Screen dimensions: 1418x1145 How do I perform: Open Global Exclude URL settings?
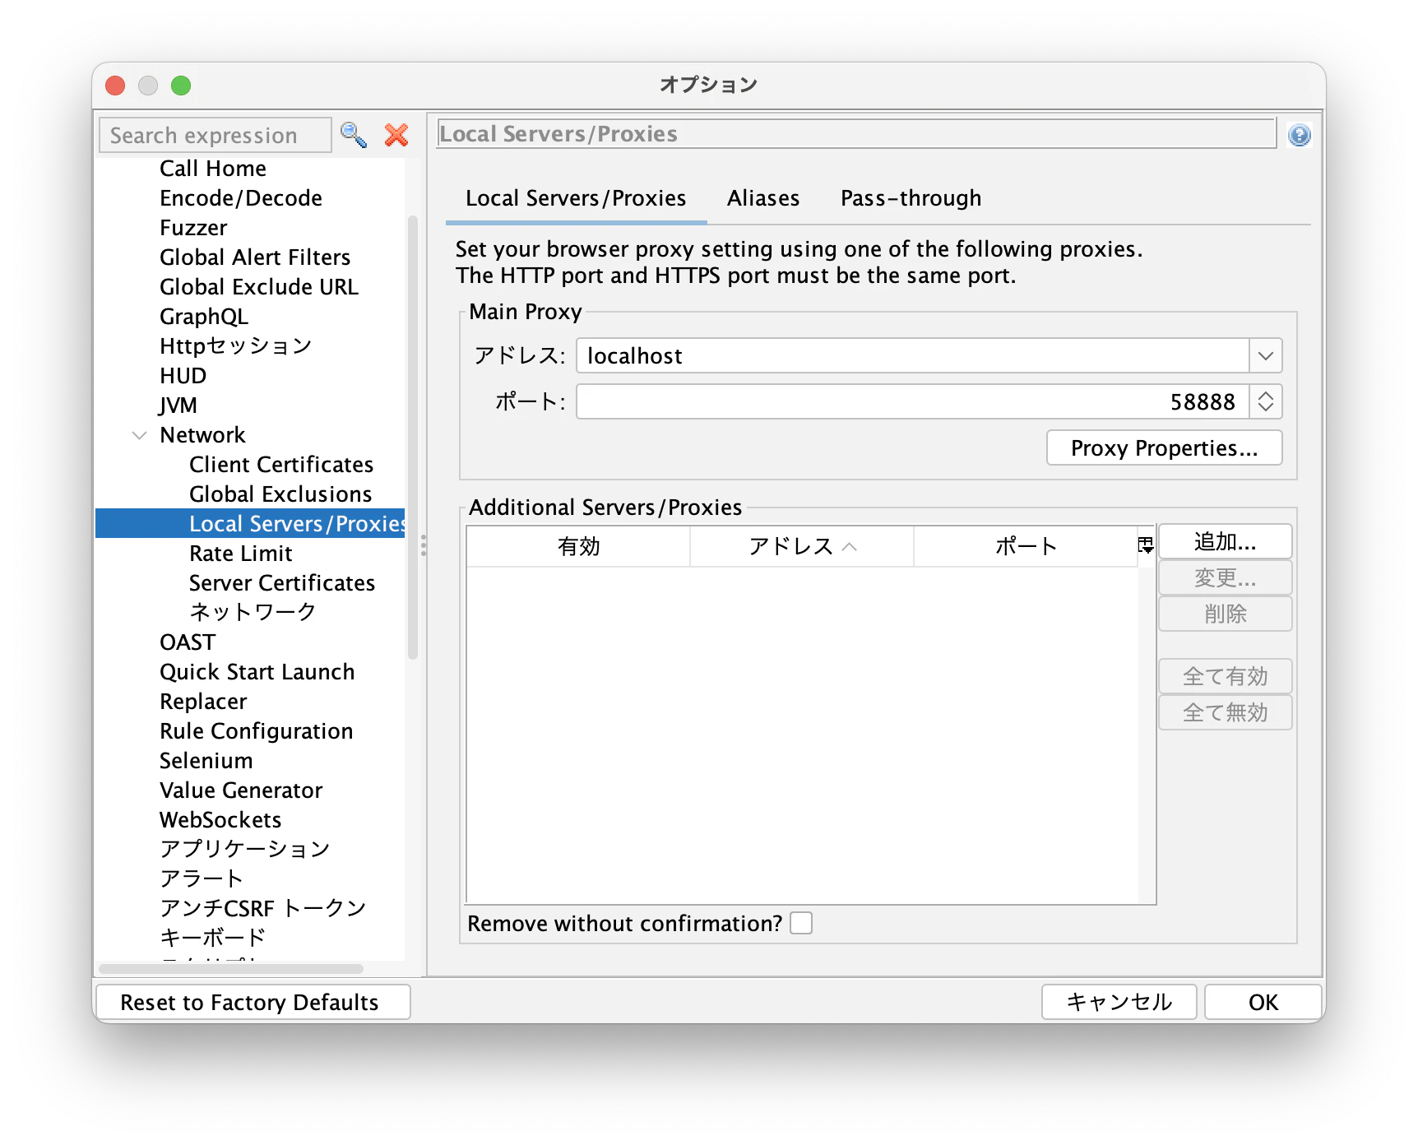[x=259, y=287]
